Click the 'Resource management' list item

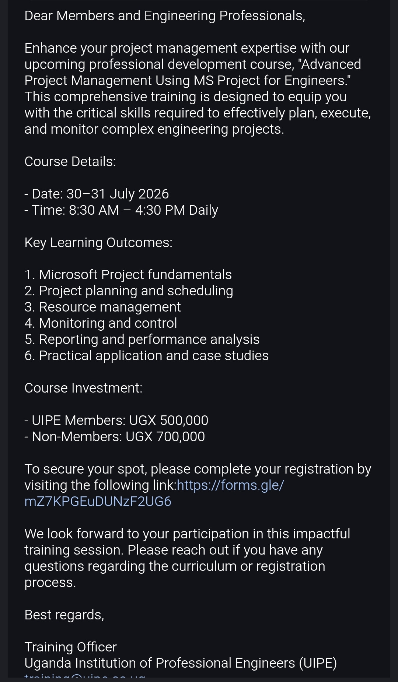click(102, 307)
